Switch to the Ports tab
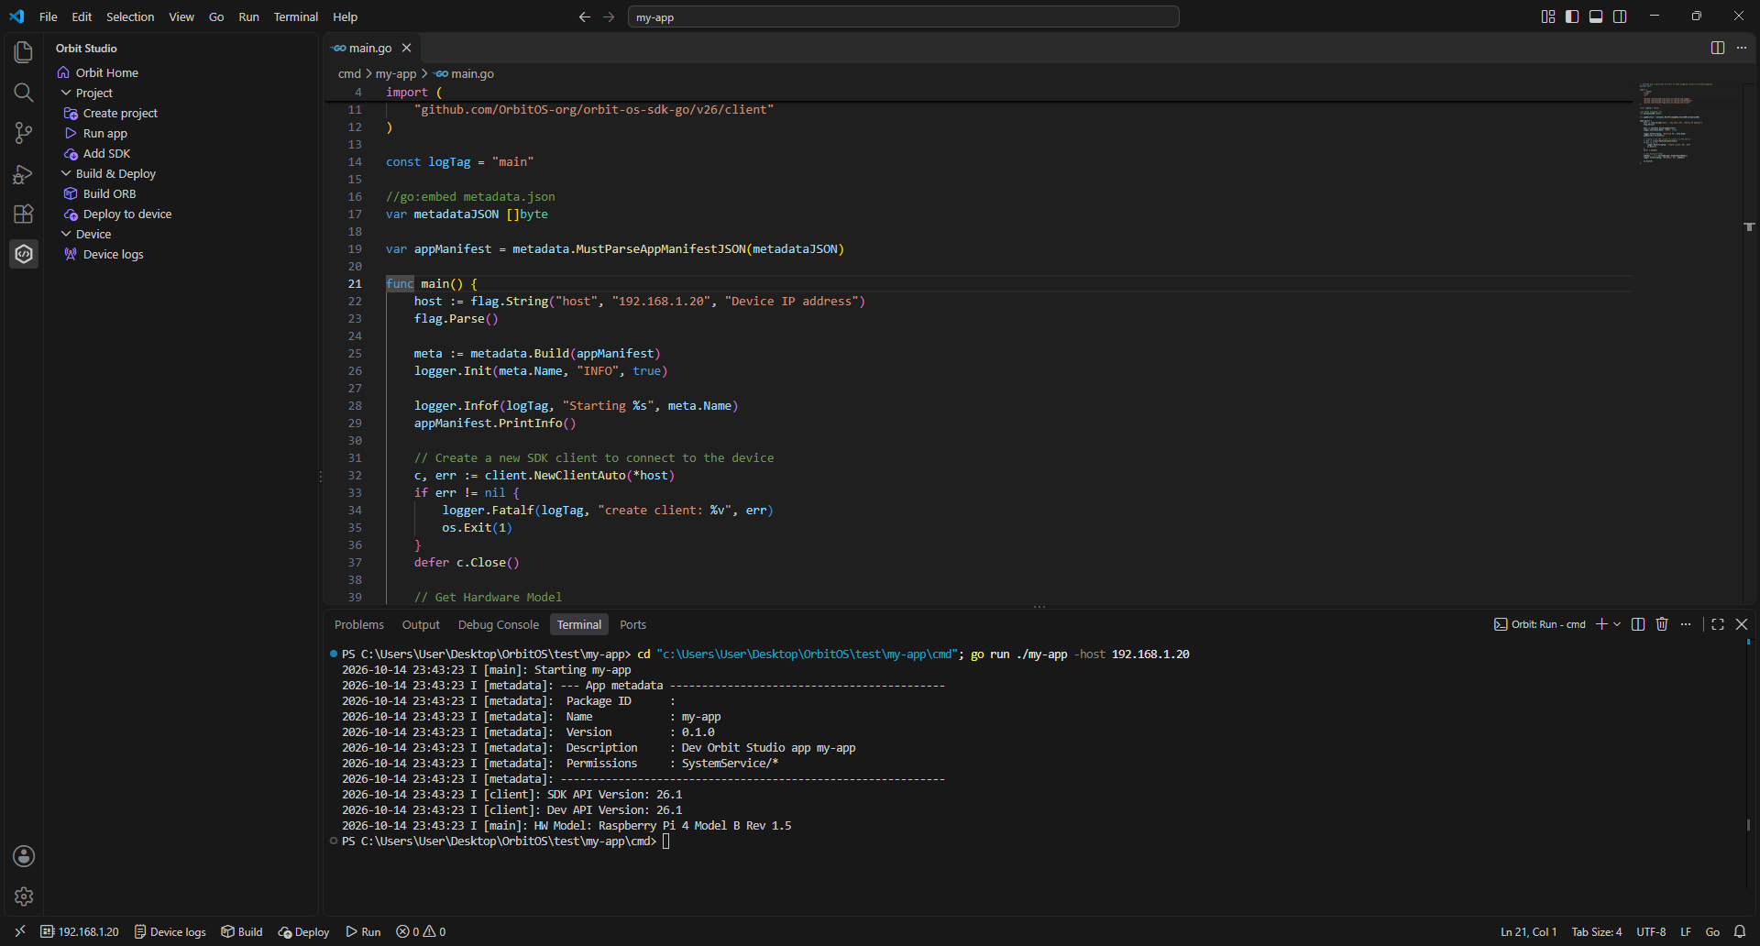This screenshot has width=1760, height=946. [632, 624]
